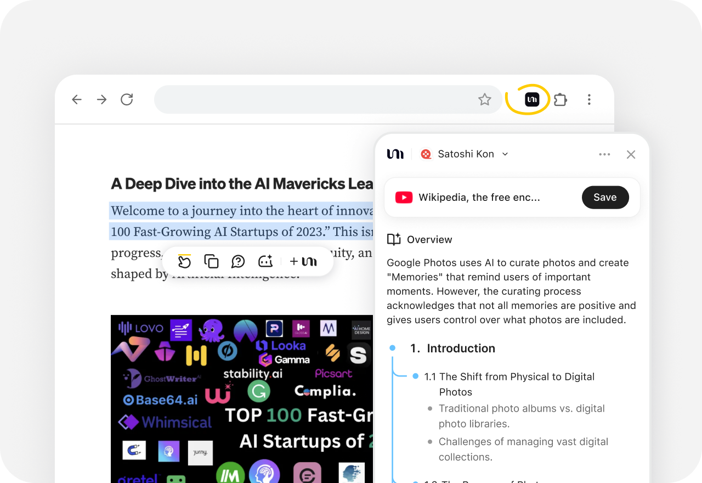The image size is (702, 483).
Task: Click the 'Wikipedia, the free enc...' title
Action: pyautogui.click(x=479, y=198)
